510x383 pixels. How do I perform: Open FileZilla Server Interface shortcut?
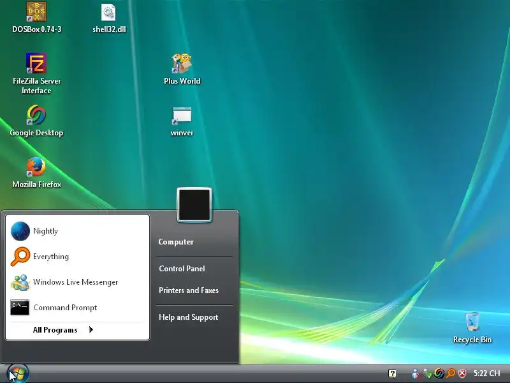pyautogui.click(x=36, y=73)
